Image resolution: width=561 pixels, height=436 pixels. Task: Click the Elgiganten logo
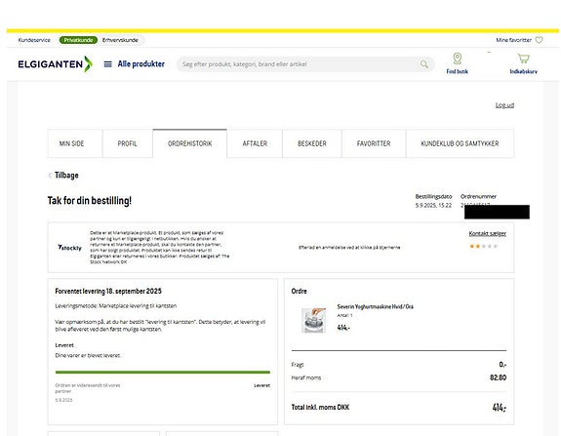coord(55,64)
